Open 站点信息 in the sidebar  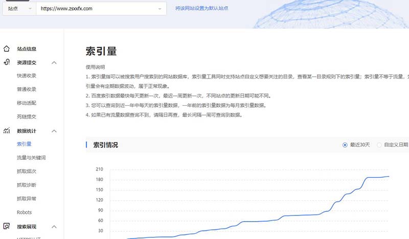point(27,49)
